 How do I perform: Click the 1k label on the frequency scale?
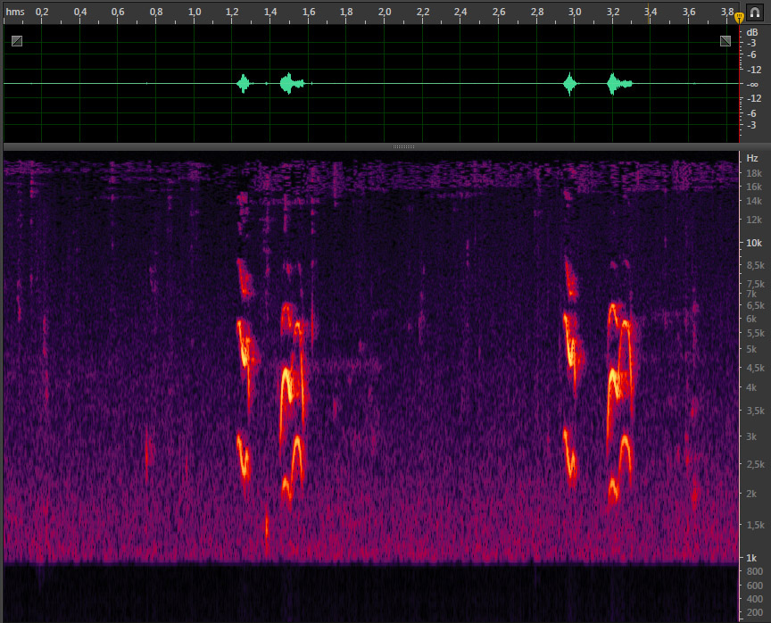click(753, 557)
